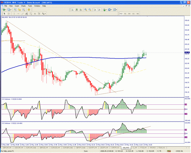191x153 pixels.
Task: Switch chart to line chart mode
Action: (x=81, y=10)
